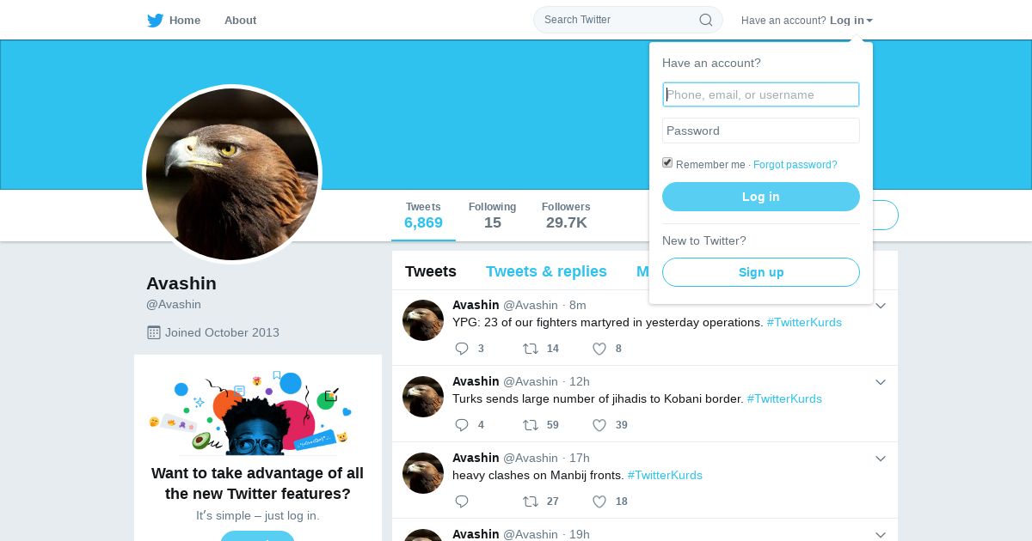Like the Manbij fronts tweet
The image size is (1032, 541).
click(599, 501)
